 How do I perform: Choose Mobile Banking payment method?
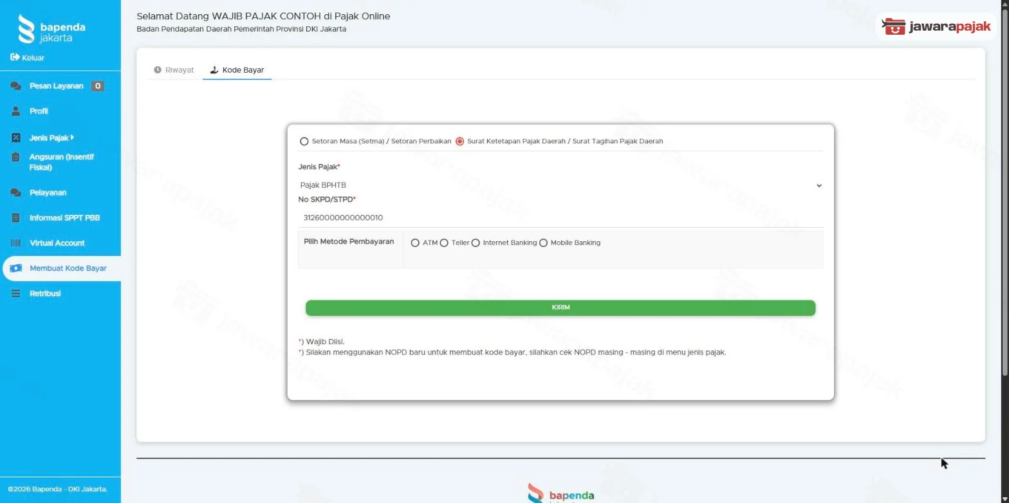click(543, 243)
